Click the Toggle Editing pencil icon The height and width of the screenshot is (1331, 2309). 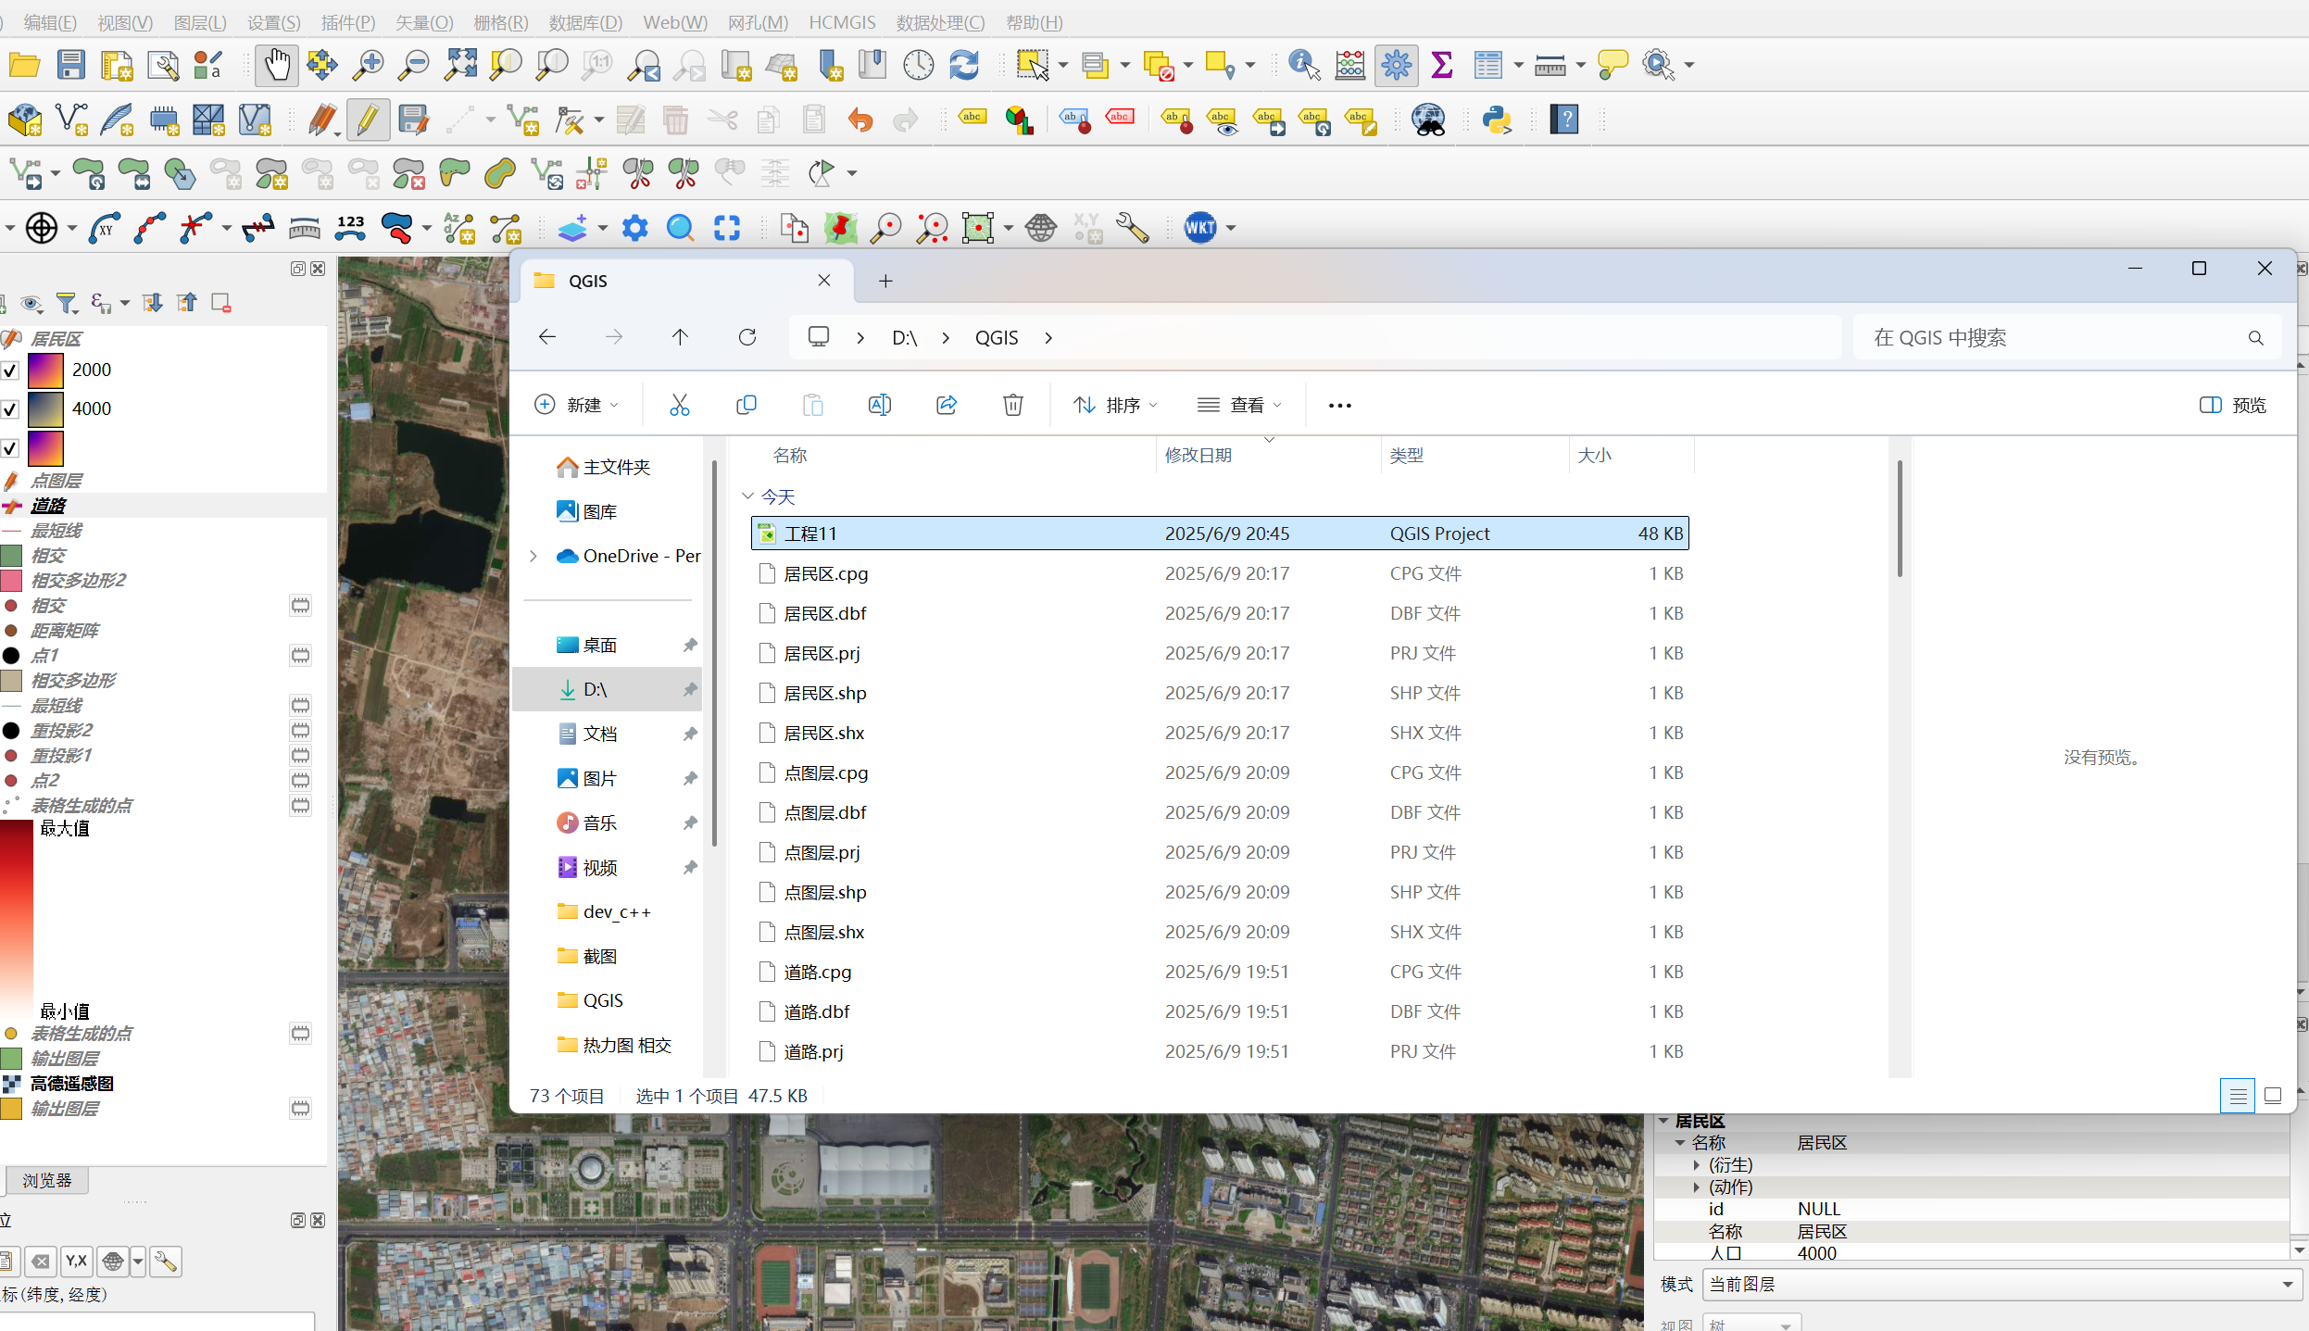(x=368, y=119)
